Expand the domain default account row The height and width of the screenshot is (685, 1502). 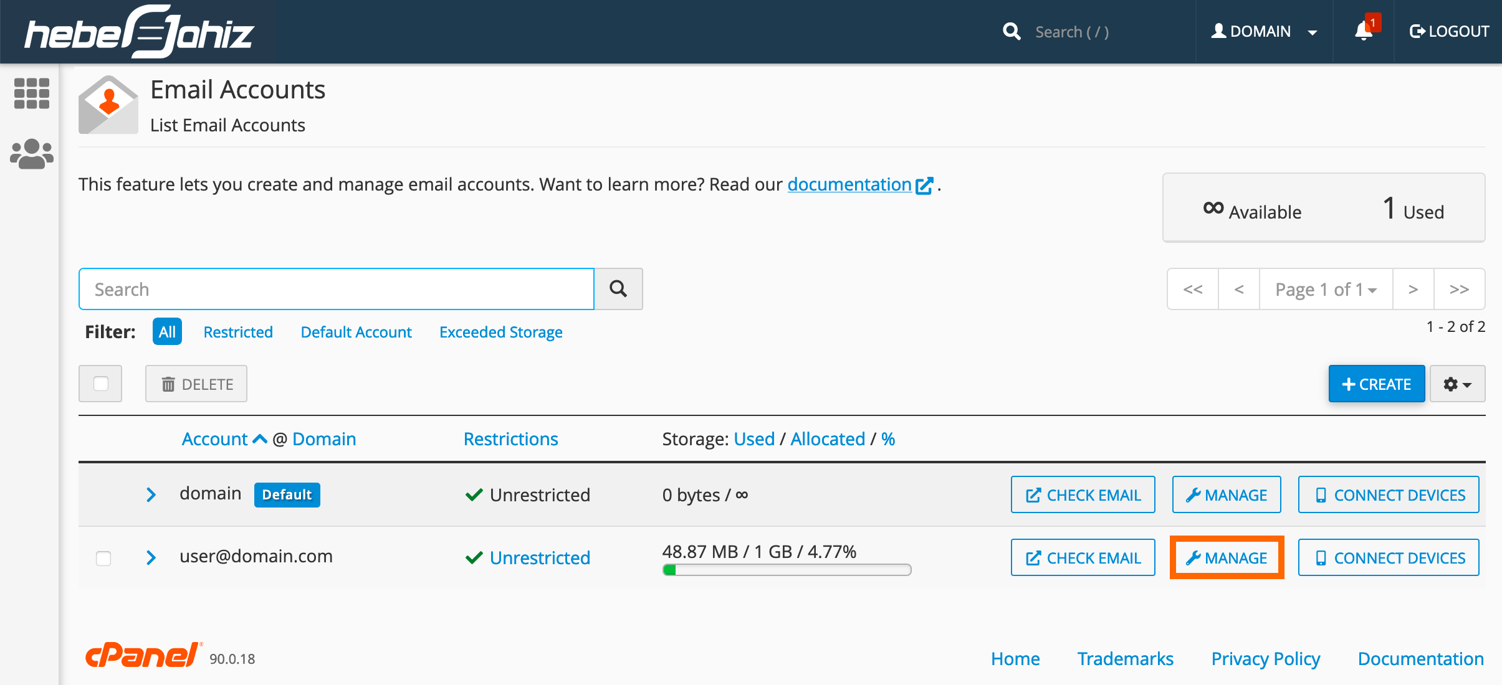coord(151,494)
